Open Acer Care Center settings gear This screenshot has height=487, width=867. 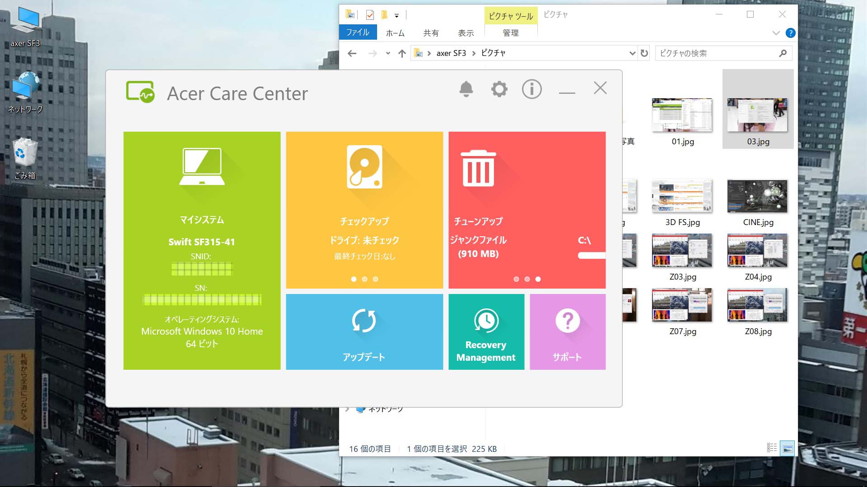pos(499,89)
